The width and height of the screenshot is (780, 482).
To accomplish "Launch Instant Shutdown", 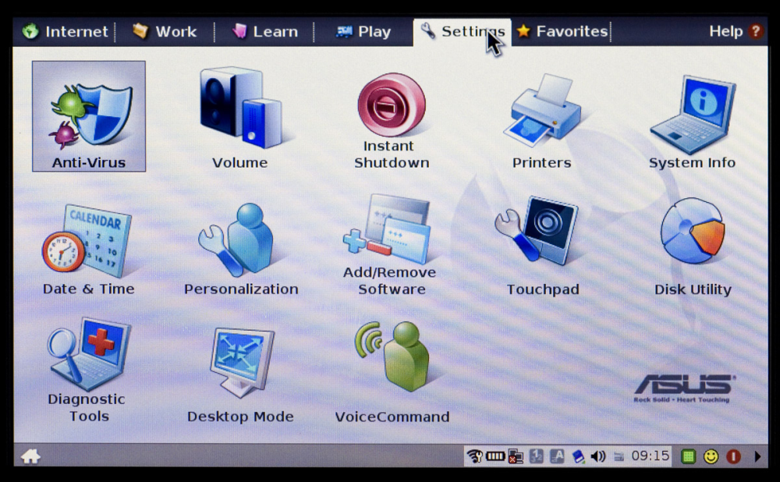I will (x=392, y=120).
